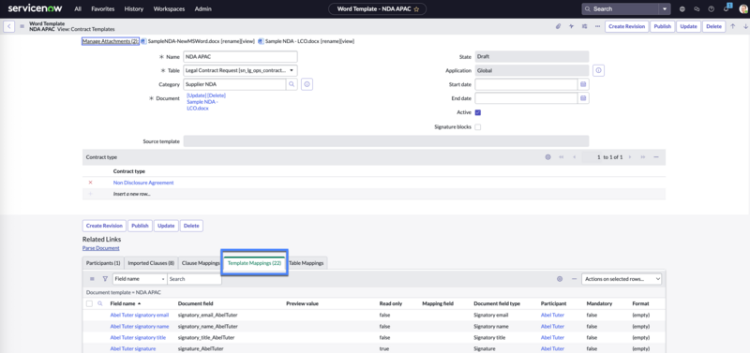Switch to Participants (1) tab
The image size is (750, 353).
(103, 263)
